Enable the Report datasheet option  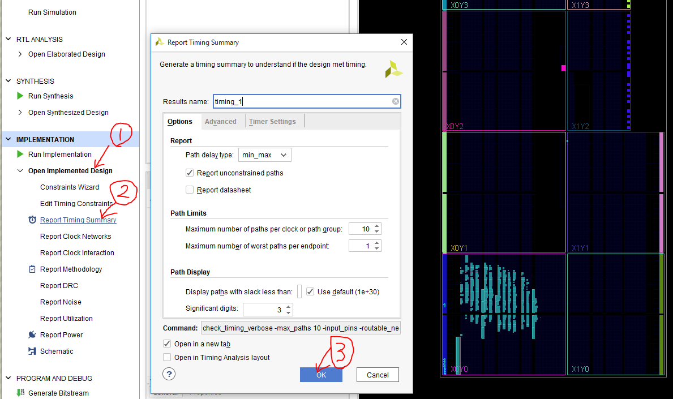tap(190, 190)
